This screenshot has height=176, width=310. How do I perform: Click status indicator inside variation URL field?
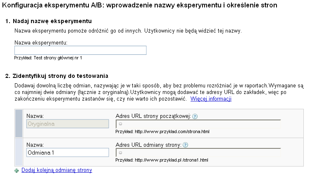point(120,152)
